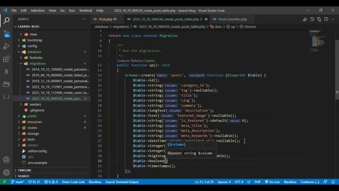Image resolution: width=339 pixels, height=191 pixels.
Task: Click the editor vertical scrollbar
Action: click(x=337, y=70)
